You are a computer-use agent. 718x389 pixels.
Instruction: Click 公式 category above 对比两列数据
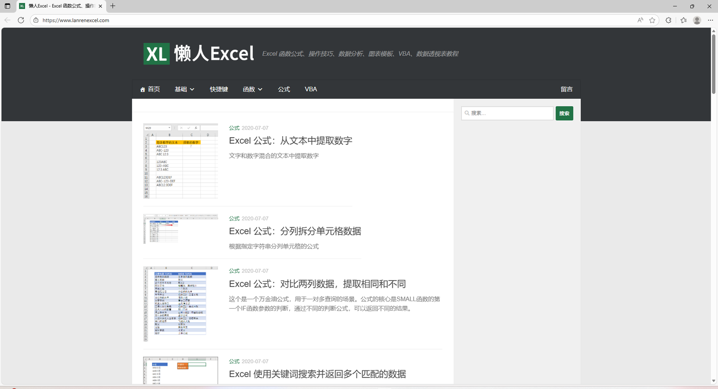[x=234, y=271]
